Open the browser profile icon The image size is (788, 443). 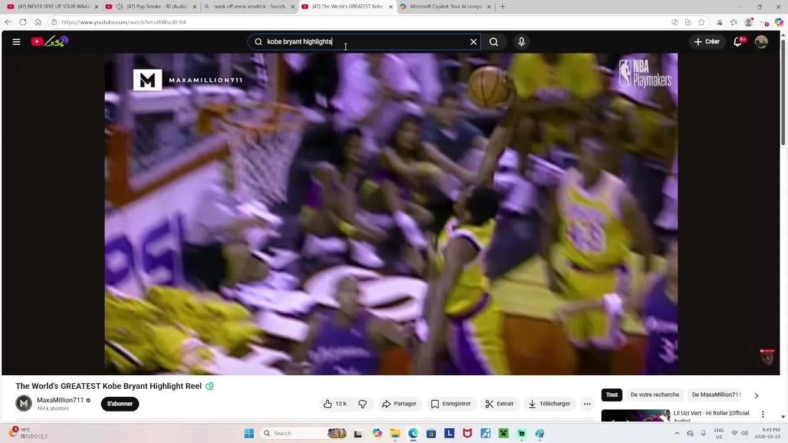749,22
